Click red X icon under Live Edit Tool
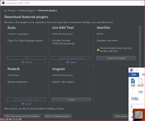 pos(67,62)
